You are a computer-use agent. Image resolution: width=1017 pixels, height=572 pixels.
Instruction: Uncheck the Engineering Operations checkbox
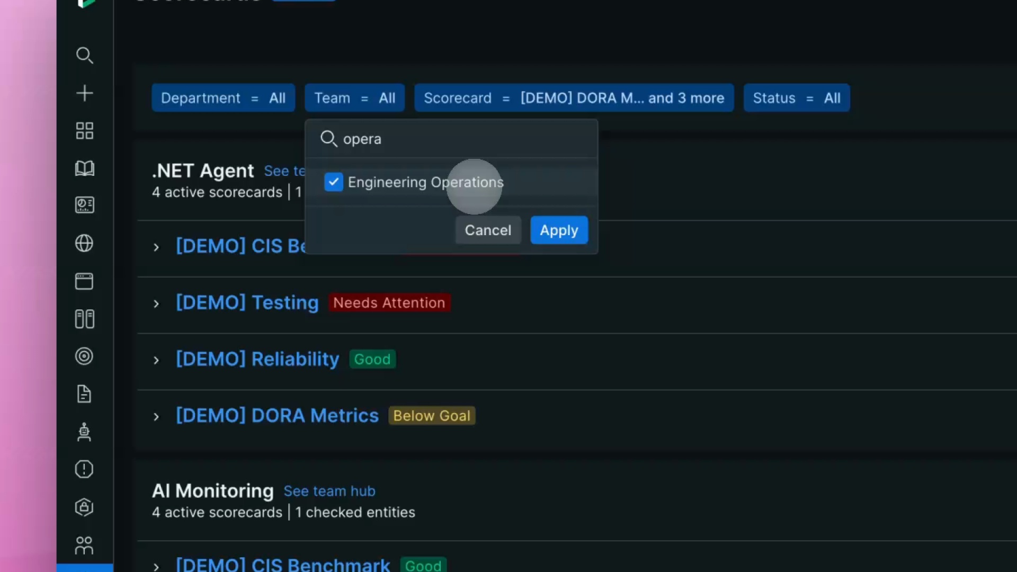tap(333, 182)
